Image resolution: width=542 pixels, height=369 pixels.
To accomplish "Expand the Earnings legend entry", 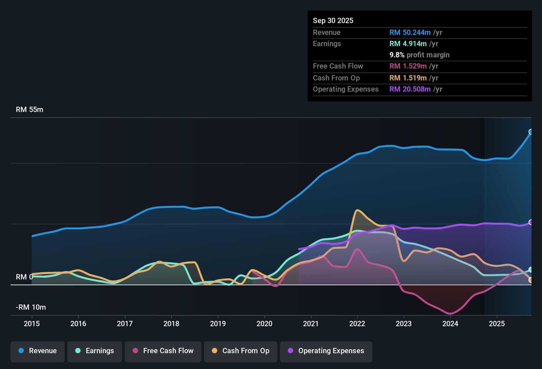I will pos(94,351).
